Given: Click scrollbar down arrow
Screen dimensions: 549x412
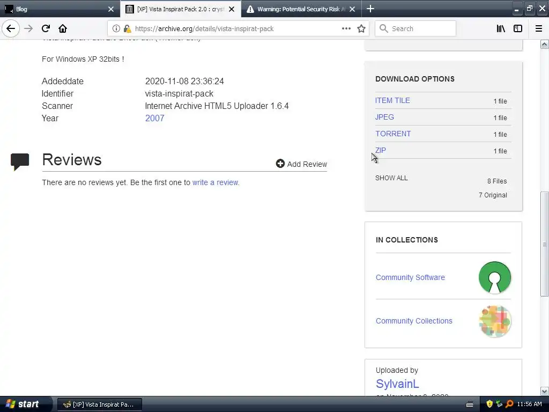Looking at the screenshot, I should point(544,391).
